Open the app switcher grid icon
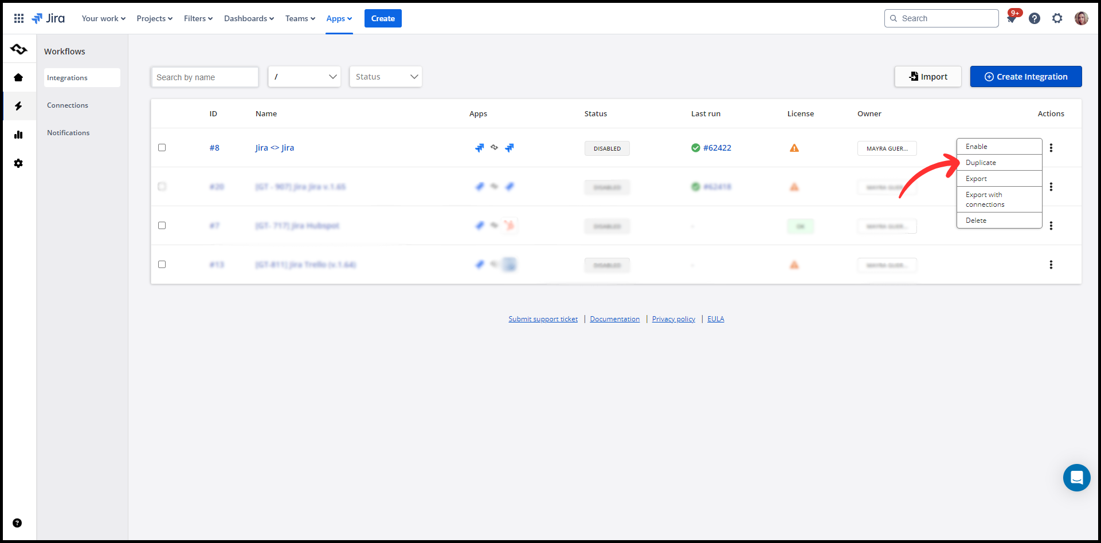The width and height of the screenshot is (1101, 543). coord(19,18)
